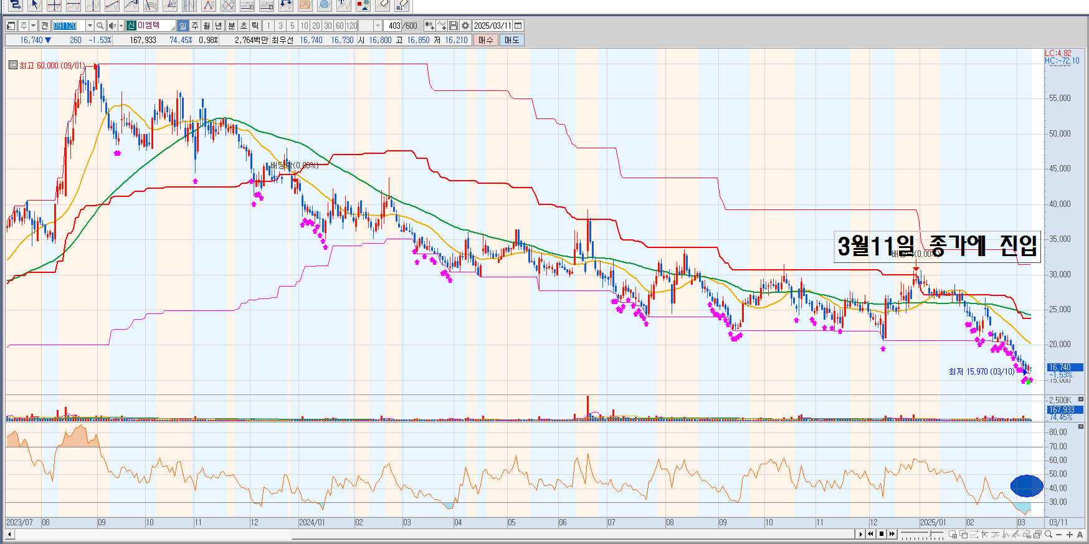
Task: Click the bottom magnifier zoom icon
Action: pos(1049,534)
